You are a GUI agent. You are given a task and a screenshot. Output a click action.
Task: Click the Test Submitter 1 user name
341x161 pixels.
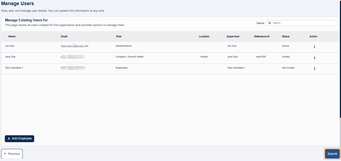14,68
